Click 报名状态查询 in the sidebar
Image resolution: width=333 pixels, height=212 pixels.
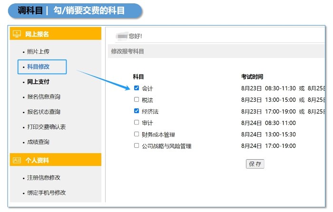coord(44,112)
